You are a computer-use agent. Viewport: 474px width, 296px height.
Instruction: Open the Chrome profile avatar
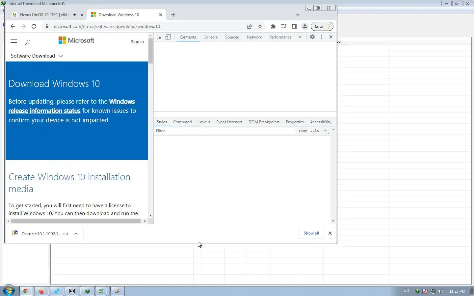(305, 26)
